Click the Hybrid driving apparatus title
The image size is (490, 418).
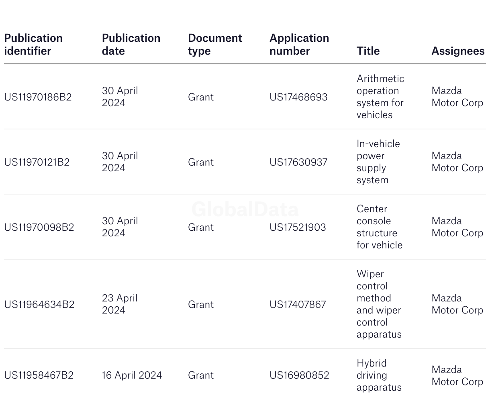coord(379,375)
